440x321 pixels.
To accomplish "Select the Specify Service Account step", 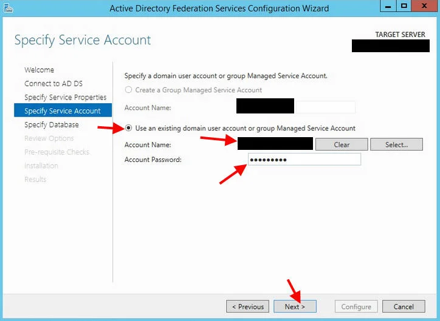I will click(63, 110).
